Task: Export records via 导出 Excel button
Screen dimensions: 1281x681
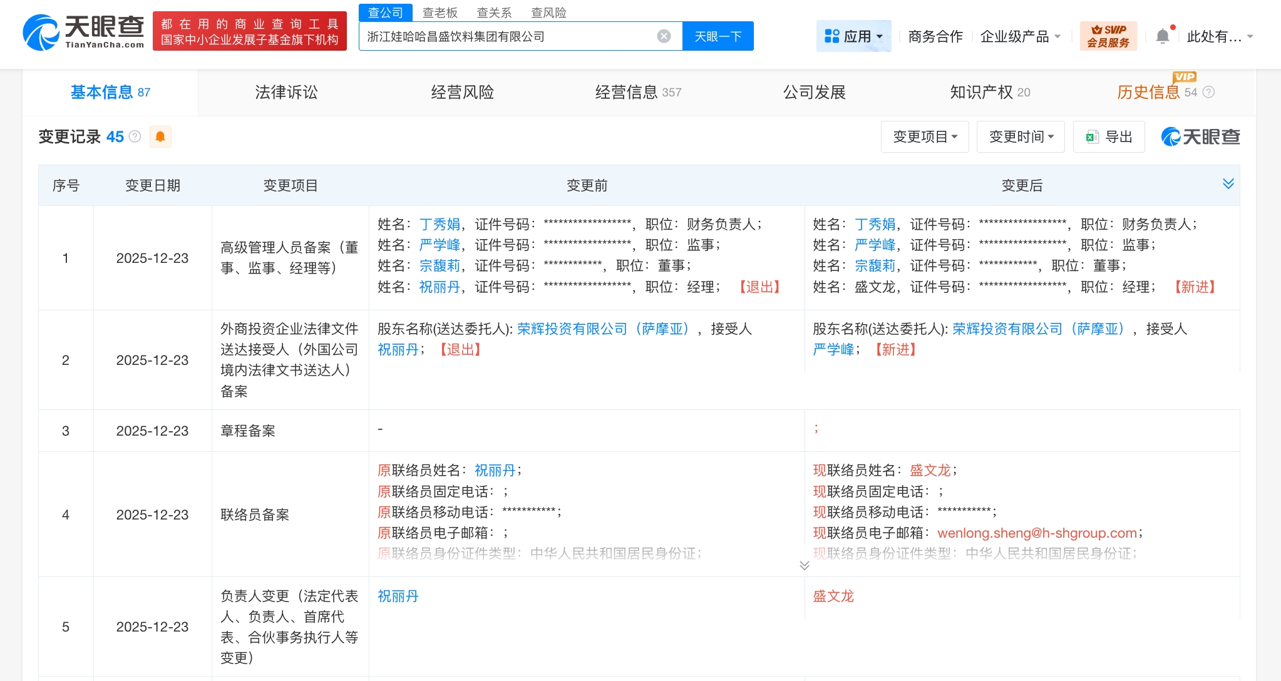Action: pos(1109,136)
